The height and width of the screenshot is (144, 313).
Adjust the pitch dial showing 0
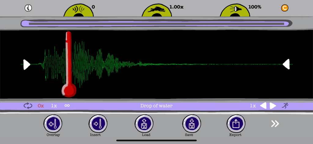(79, 11)
